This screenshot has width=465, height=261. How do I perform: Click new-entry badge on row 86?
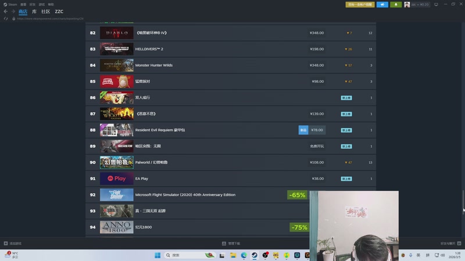346,97
